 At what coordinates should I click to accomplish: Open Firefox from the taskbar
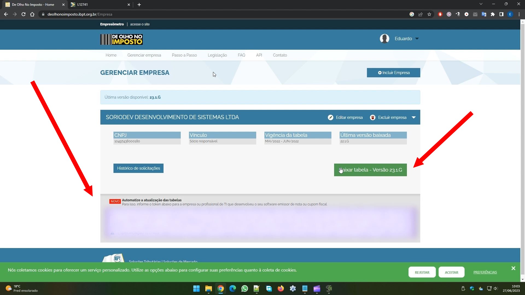click(281, 288)
